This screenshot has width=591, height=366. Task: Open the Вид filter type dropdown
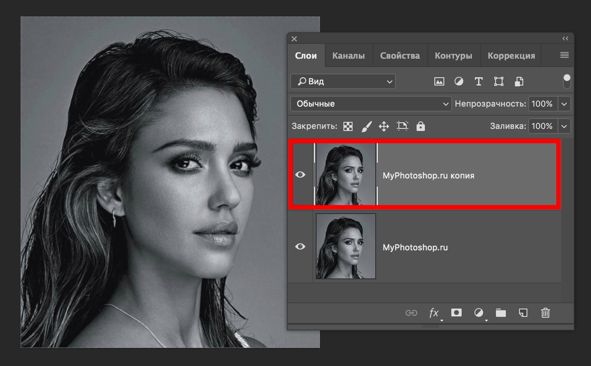click(x=343, y=81)
